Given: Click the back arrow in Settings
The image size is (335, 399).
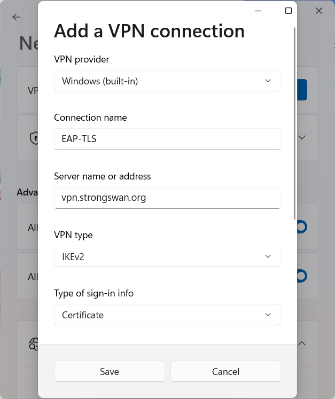Looking at the screenshot, I should 17,17.
